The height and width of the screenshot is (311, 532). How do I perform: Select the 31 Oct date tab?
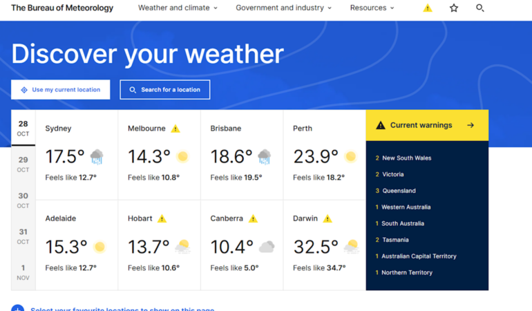tap(23, 236)
